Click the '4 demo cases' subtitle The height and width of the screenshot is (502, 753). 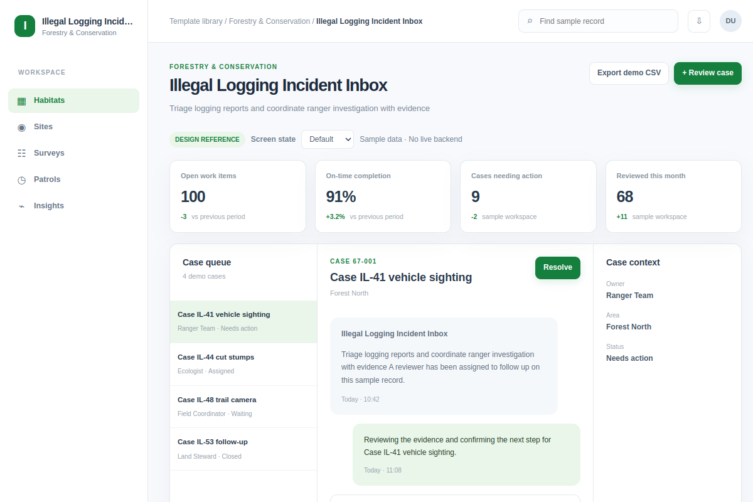[204, 276]
